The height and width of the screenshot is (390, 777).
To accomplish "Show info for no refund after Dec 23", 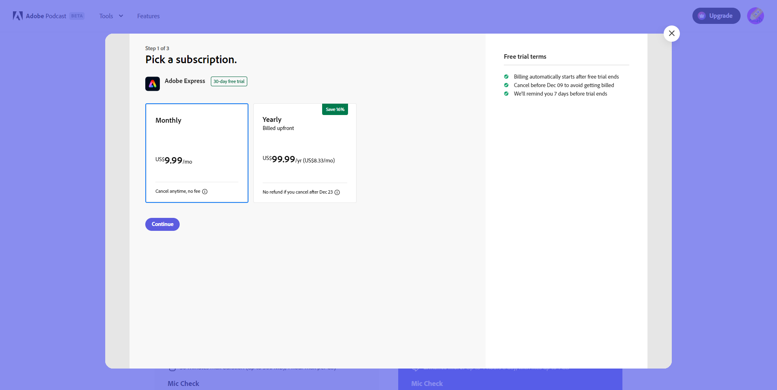I will [x=337, y=192].
